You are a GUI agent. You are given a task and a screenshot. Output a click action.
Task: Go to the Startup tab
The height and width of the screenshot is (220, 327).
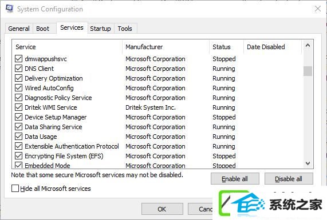[x=101, y=29]
